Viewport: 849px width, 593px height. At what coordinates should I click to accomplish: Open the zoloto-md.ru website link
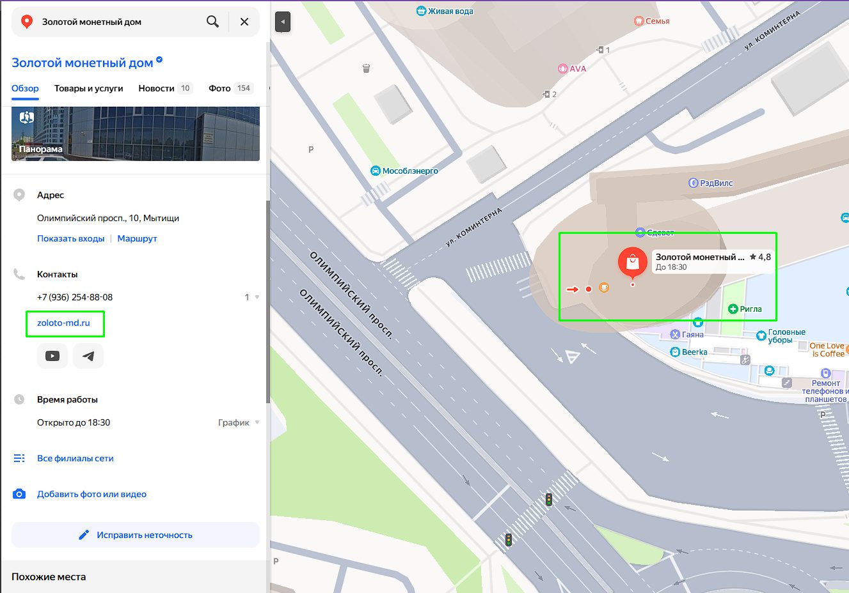pyautogui.click(x=63, y=323)
